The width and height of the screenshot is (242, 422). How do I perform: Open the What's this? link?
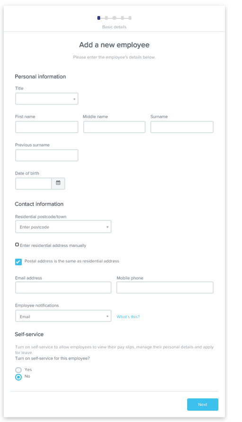[x=128, y=317]
